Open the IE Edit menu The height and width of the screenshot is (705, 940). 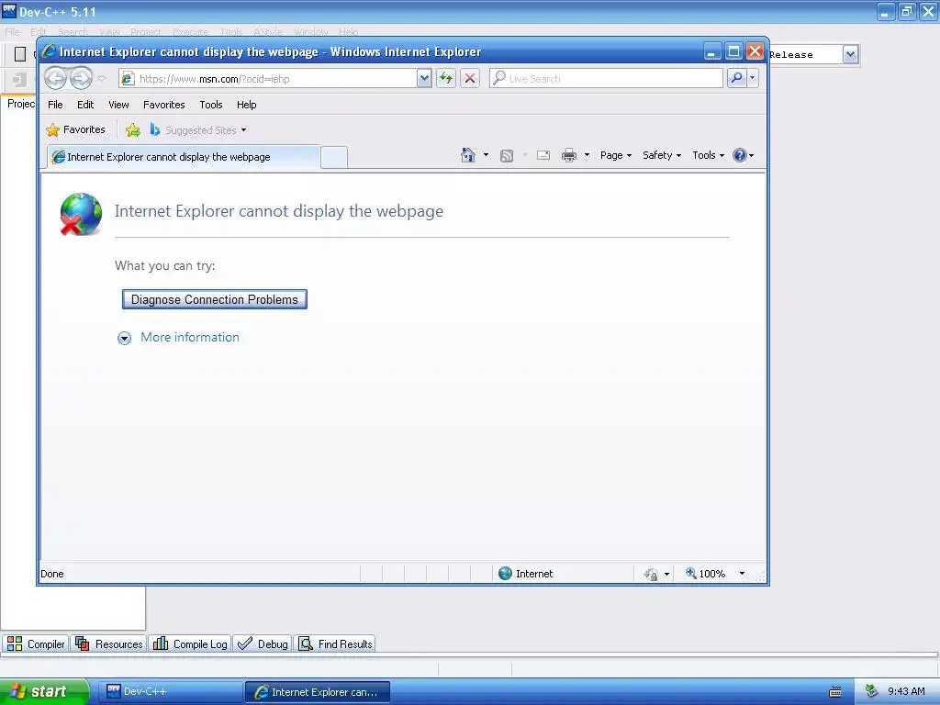coord(85,105)
